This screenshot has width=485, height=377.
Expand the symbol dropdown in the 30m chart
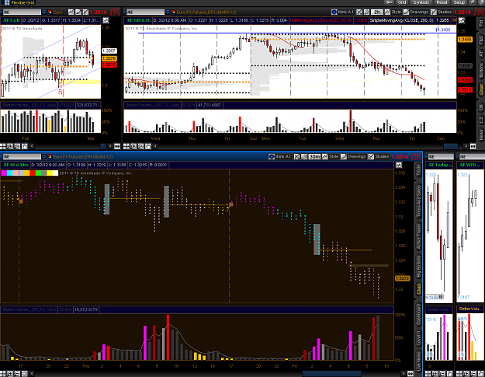point(44,157)
